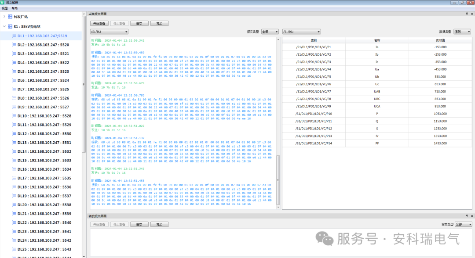Float the 采集报文界面 panel via undock icon
This screenshot has width=475, height=258.
coord(467,14)
